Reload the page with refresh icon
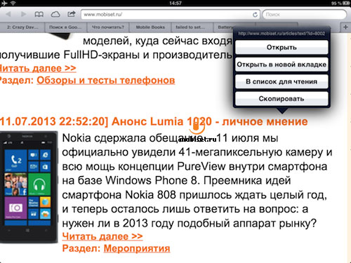Image resolution: width=351 pixels, height=263 pixels. [255, 15]
